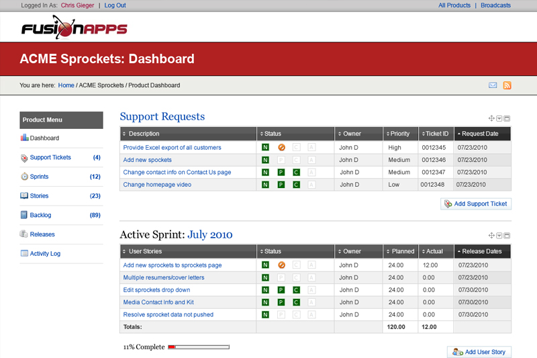This screenshot has width=537, height=358.
Task: Maximize the Support Requests panel window icon
Action: pyautogui.click(x=507, y=118)
